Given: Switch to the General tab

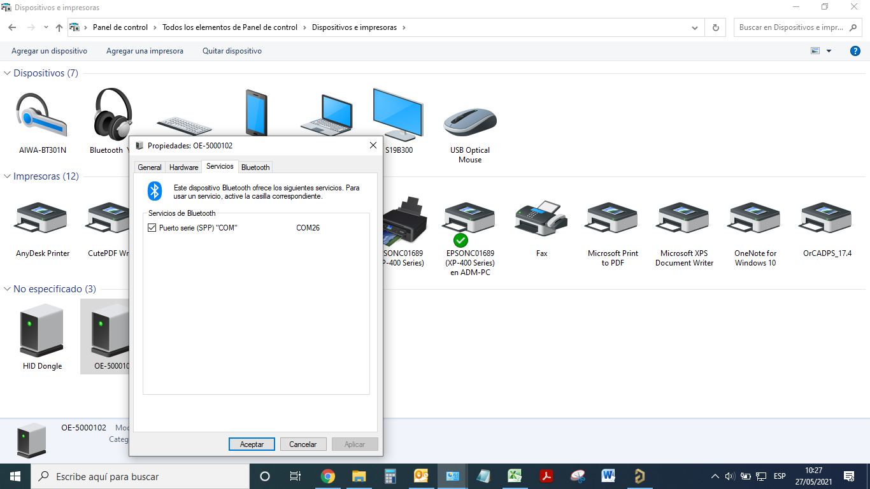Looking at the screenshot, I should click(x=150, y=167).
